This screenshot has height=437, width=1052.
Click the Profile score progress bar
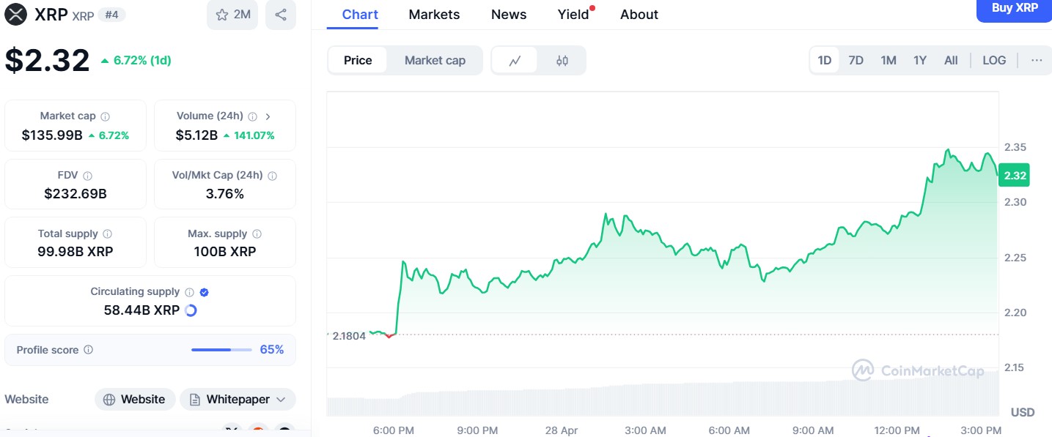click(x=221, y=350)
